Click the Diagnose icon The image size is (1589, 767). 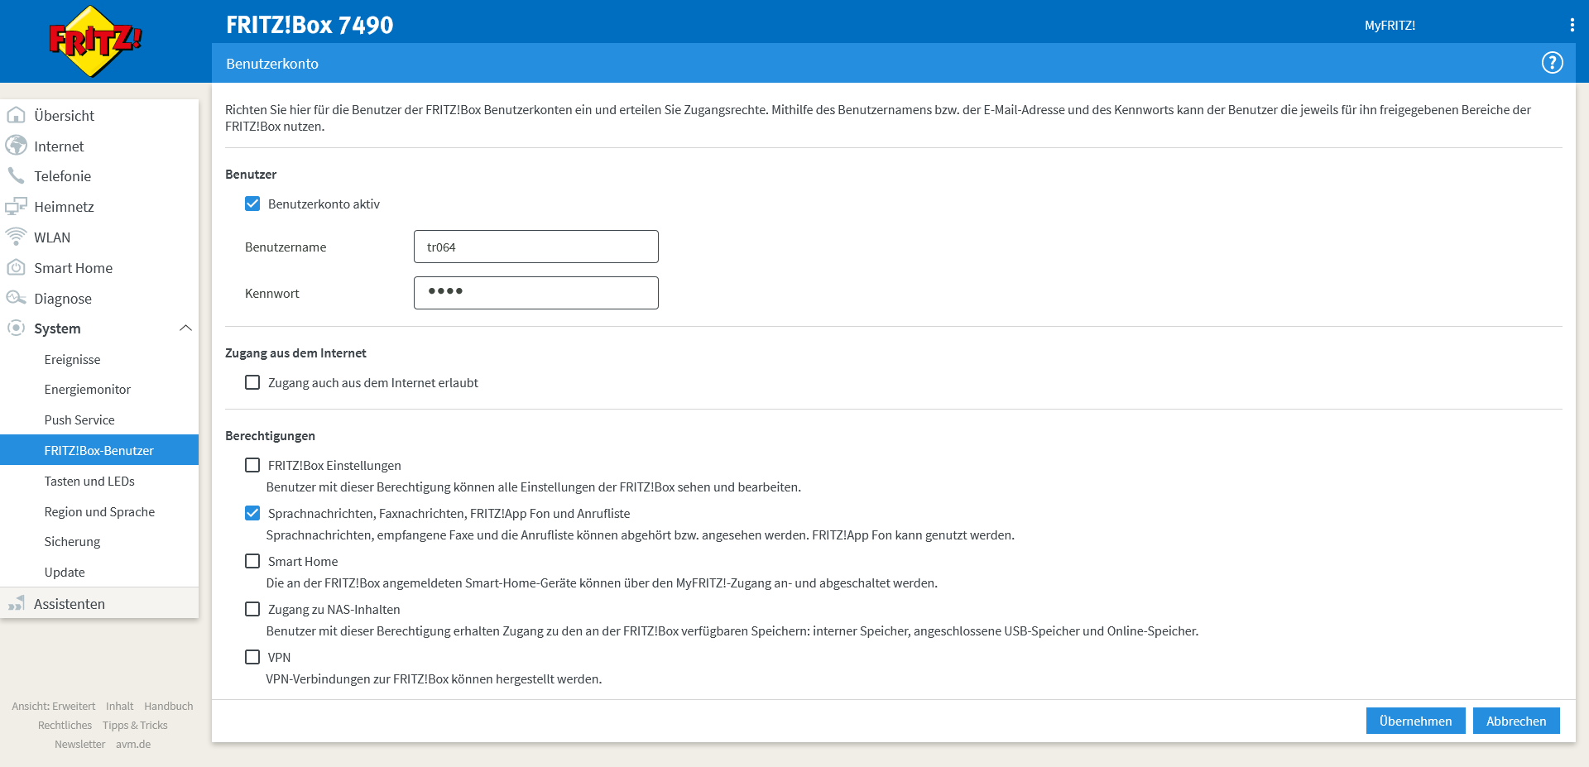(16, 298)
